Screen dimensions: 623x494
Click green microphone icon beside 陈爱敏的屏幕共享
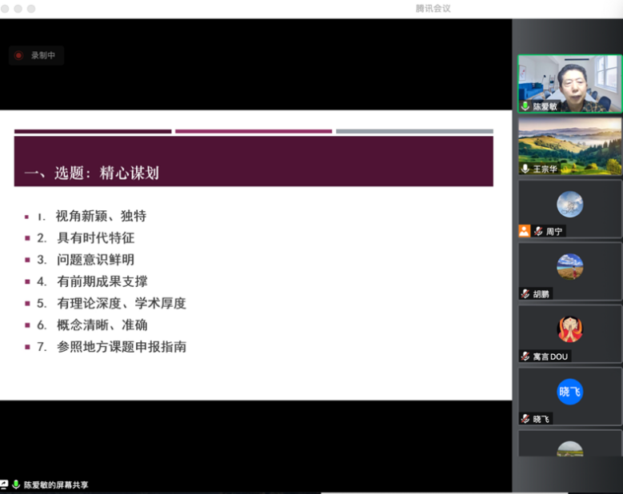coord(16,484)
